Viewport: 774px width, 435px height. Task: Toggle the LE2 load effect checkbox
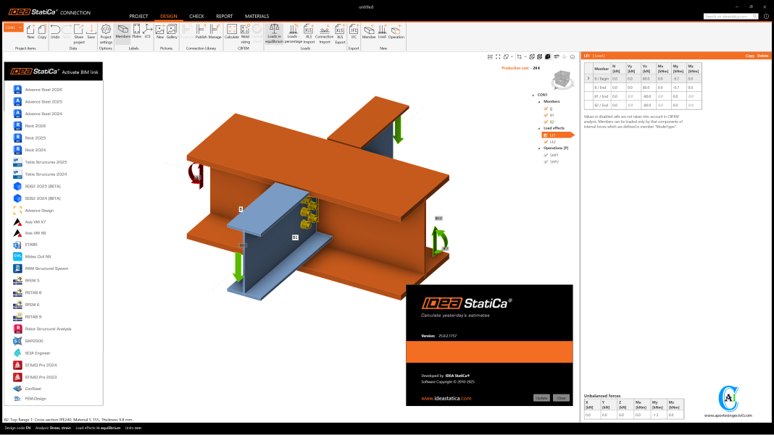[x=546, y=141]
